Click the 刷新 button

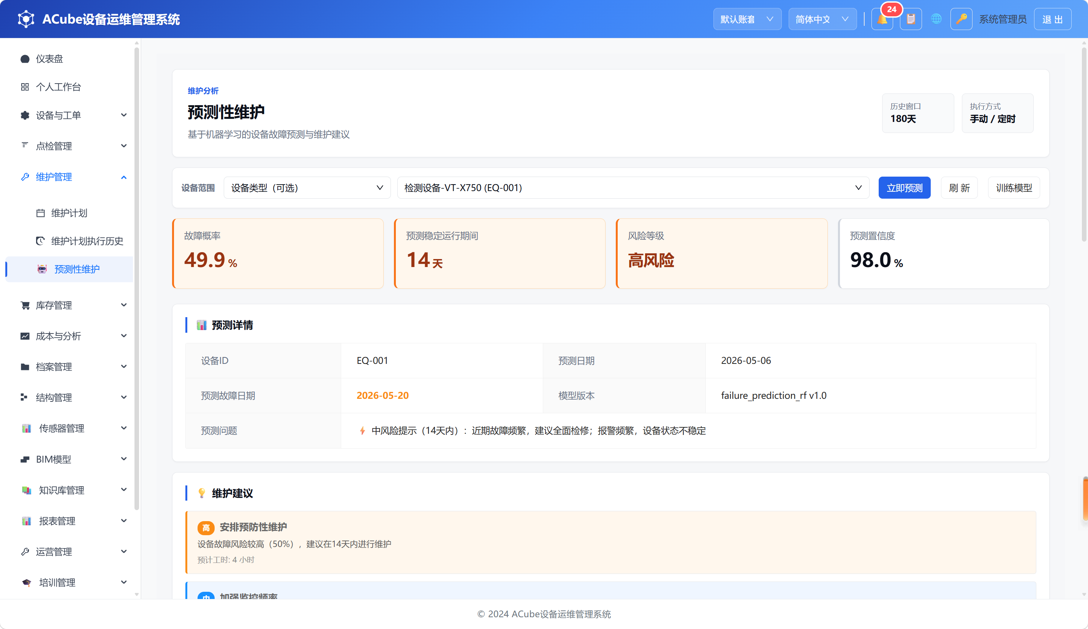[959, 188]
